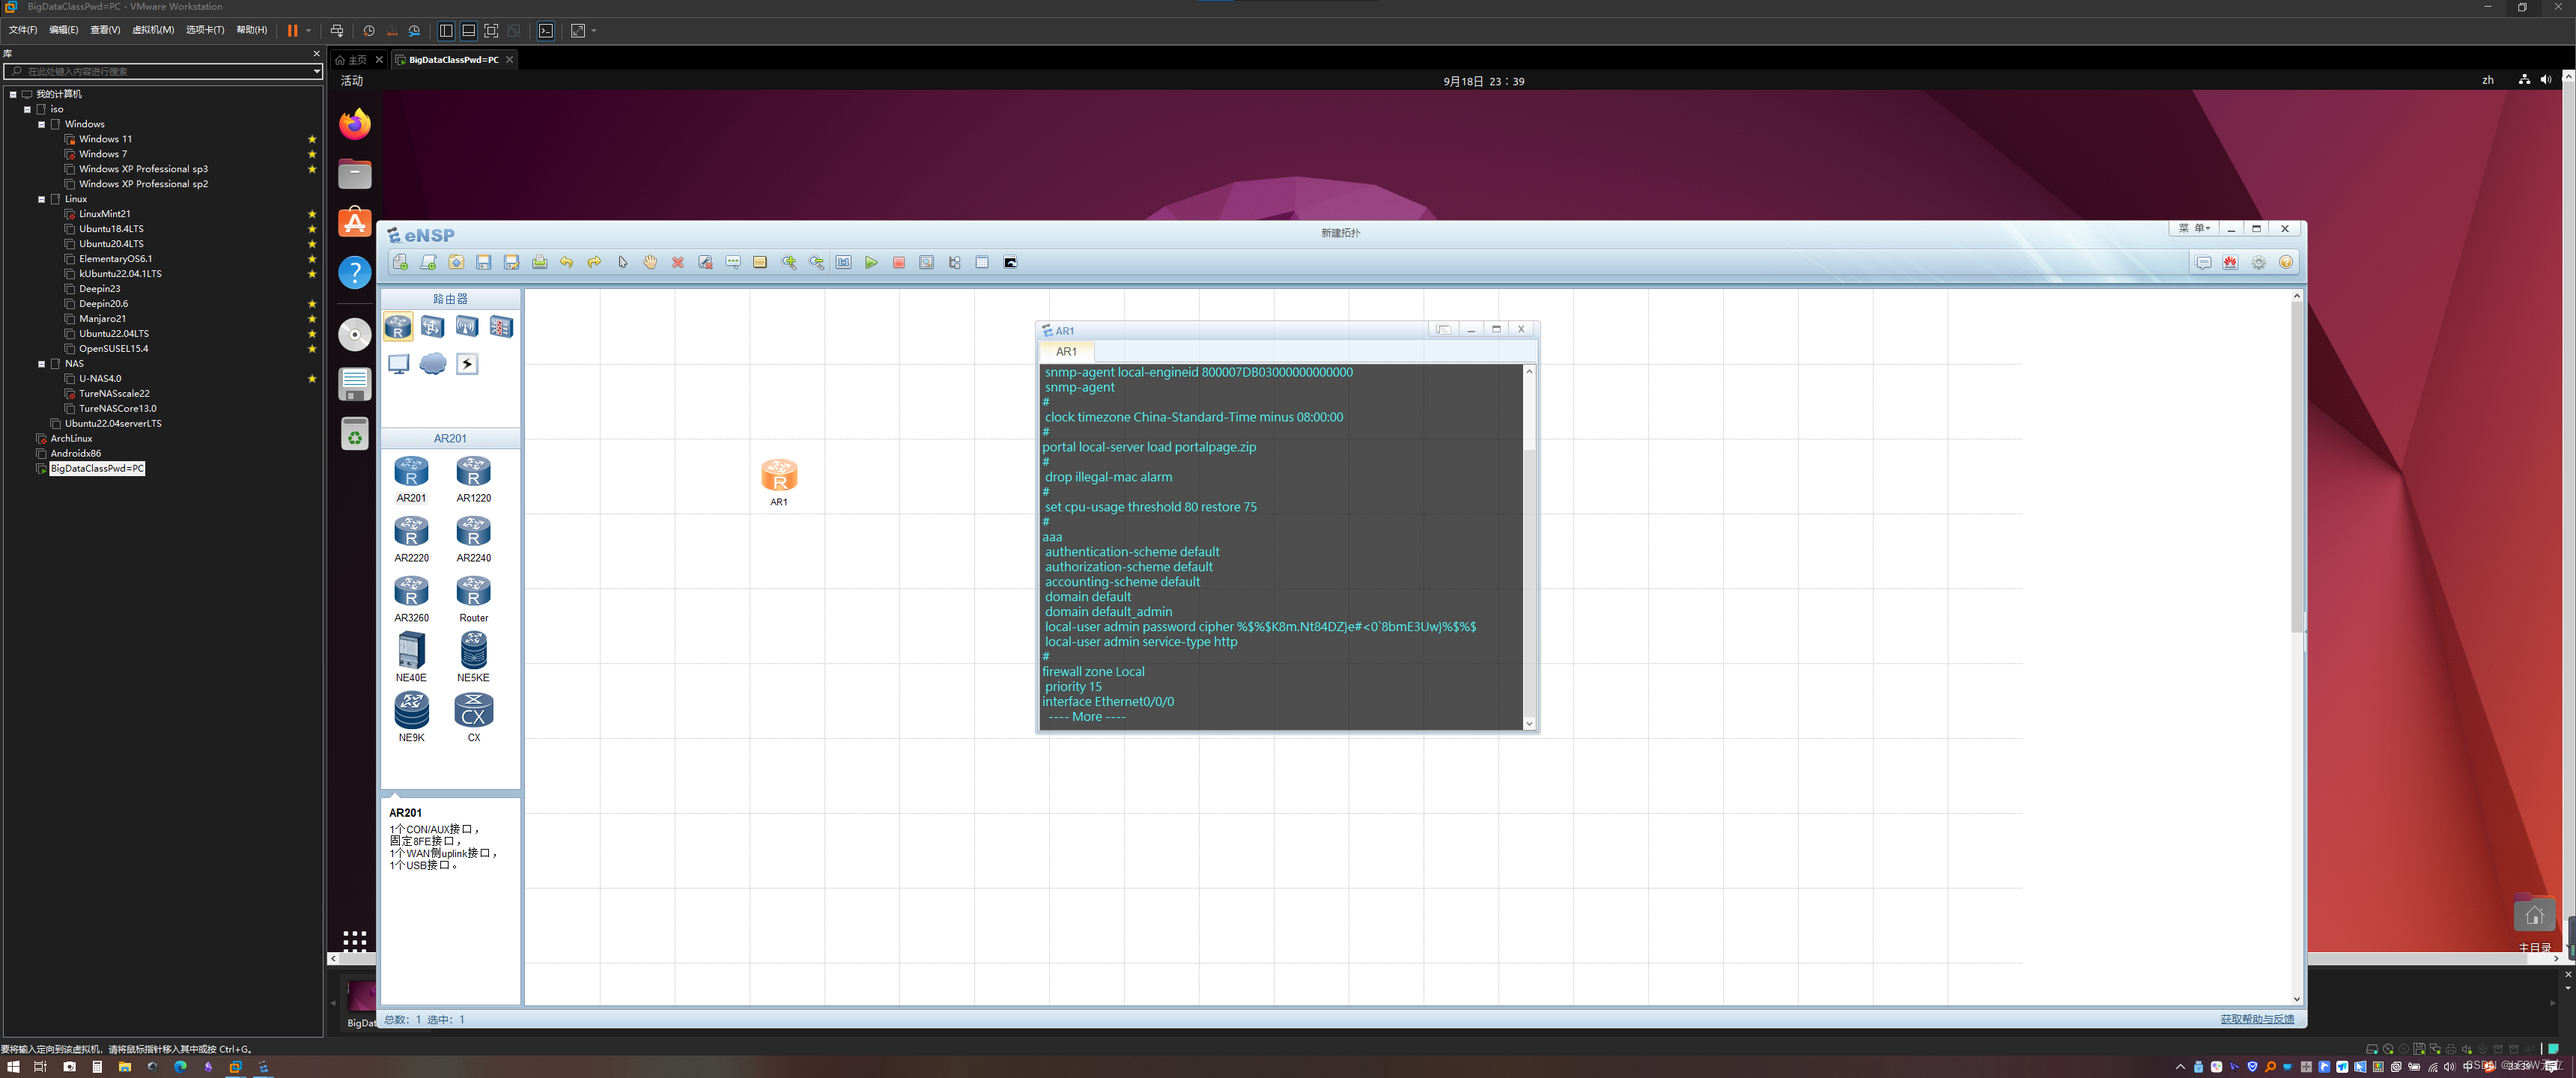The width and height of the screenshot is (2576, 1078).
Task: Collapse the NAS folder tree node
Action: click(x=42, y=364)
